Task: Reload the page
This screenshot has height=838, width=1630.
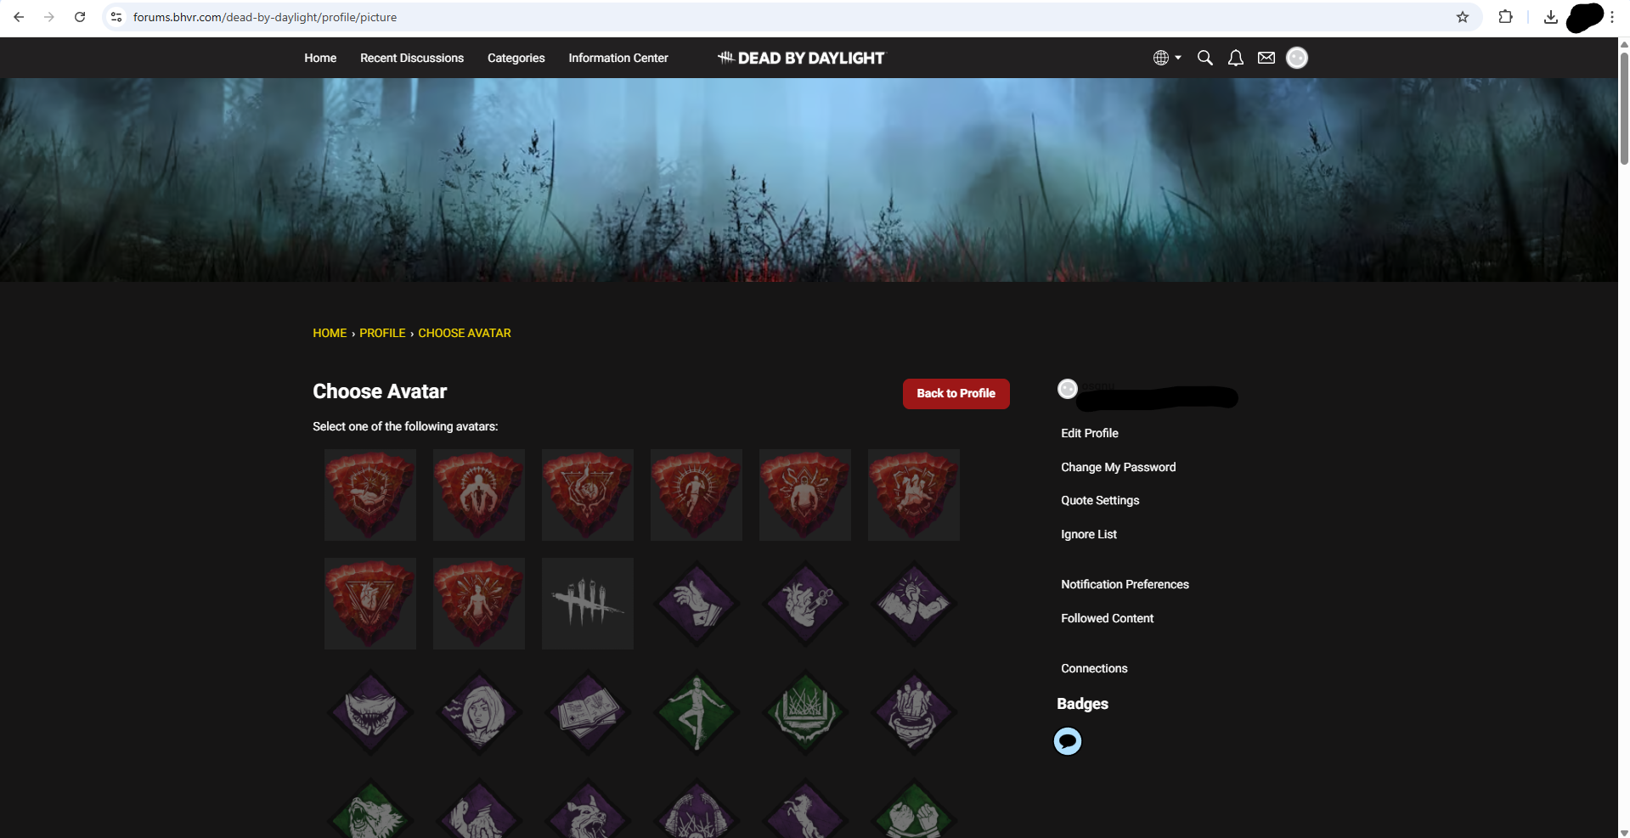Action: pyautogui.click(x=80, y=17)
